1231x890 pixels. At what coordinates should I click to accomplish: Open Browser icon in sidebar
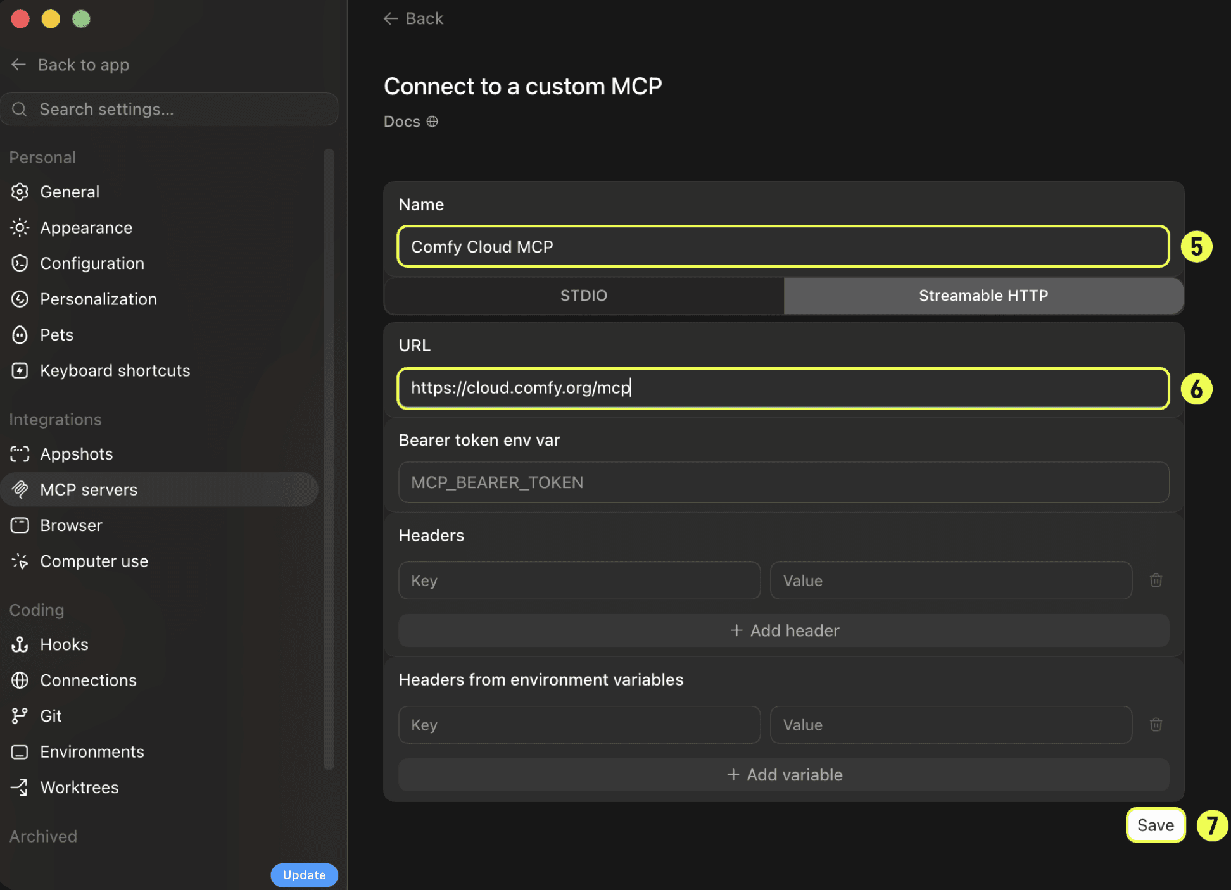click(x=20, y=525)
